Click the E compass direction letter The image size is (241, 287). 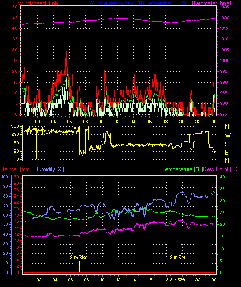227,152
